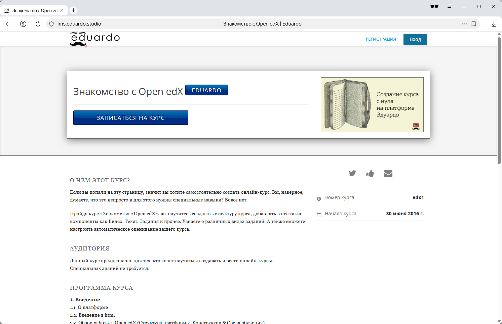The height and width of the screenshot is (324, 502).
Task: Click the thumbs-up like icon
Action: 370,173
